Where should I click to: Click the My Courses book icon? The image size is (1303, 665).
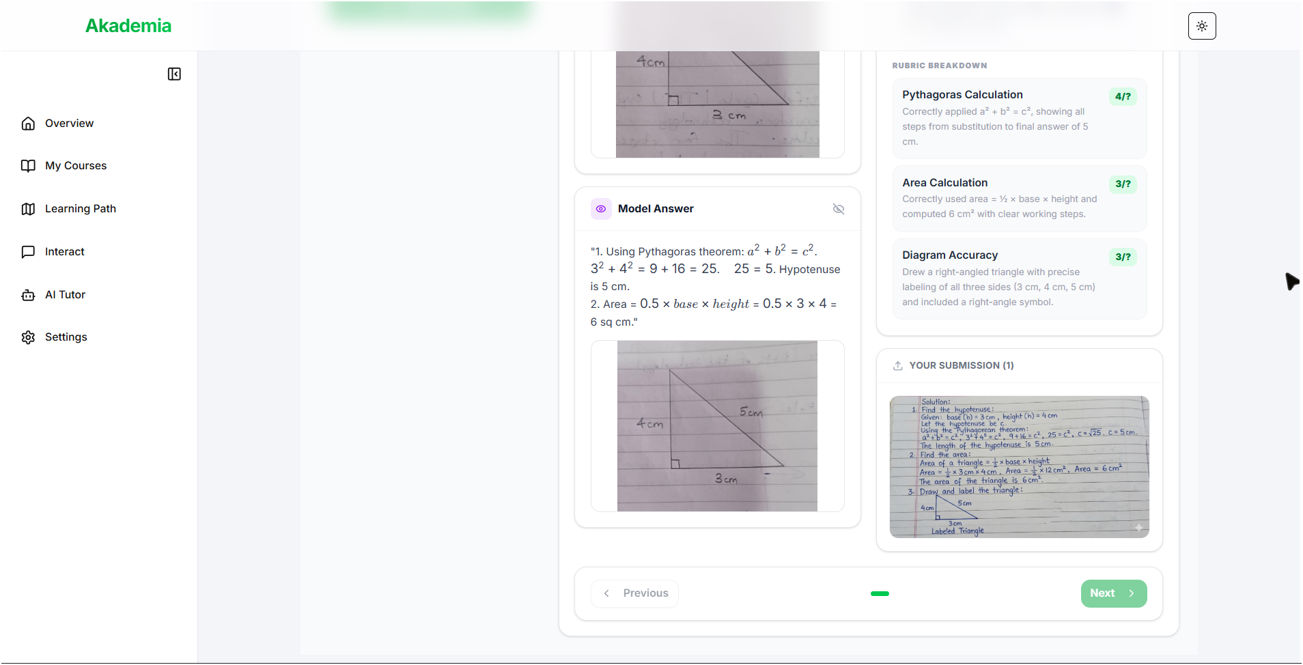(x=28, y=166)
